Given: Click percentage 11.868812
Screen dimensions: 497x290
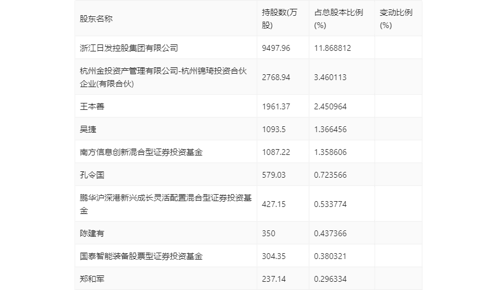Looking at the screenshot, I should click(332, 48).
